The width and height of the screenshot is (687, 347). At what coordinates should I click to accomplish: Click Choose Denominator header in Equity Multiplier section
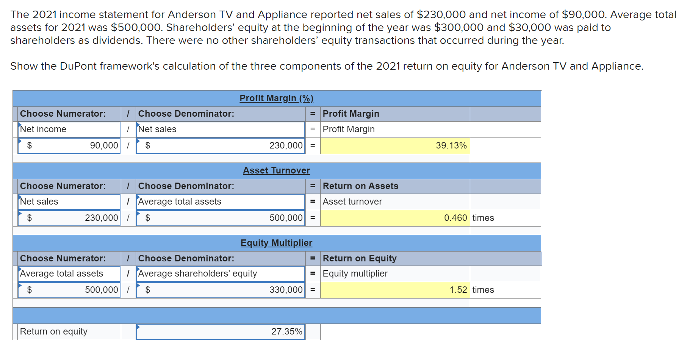coord(186,258)
